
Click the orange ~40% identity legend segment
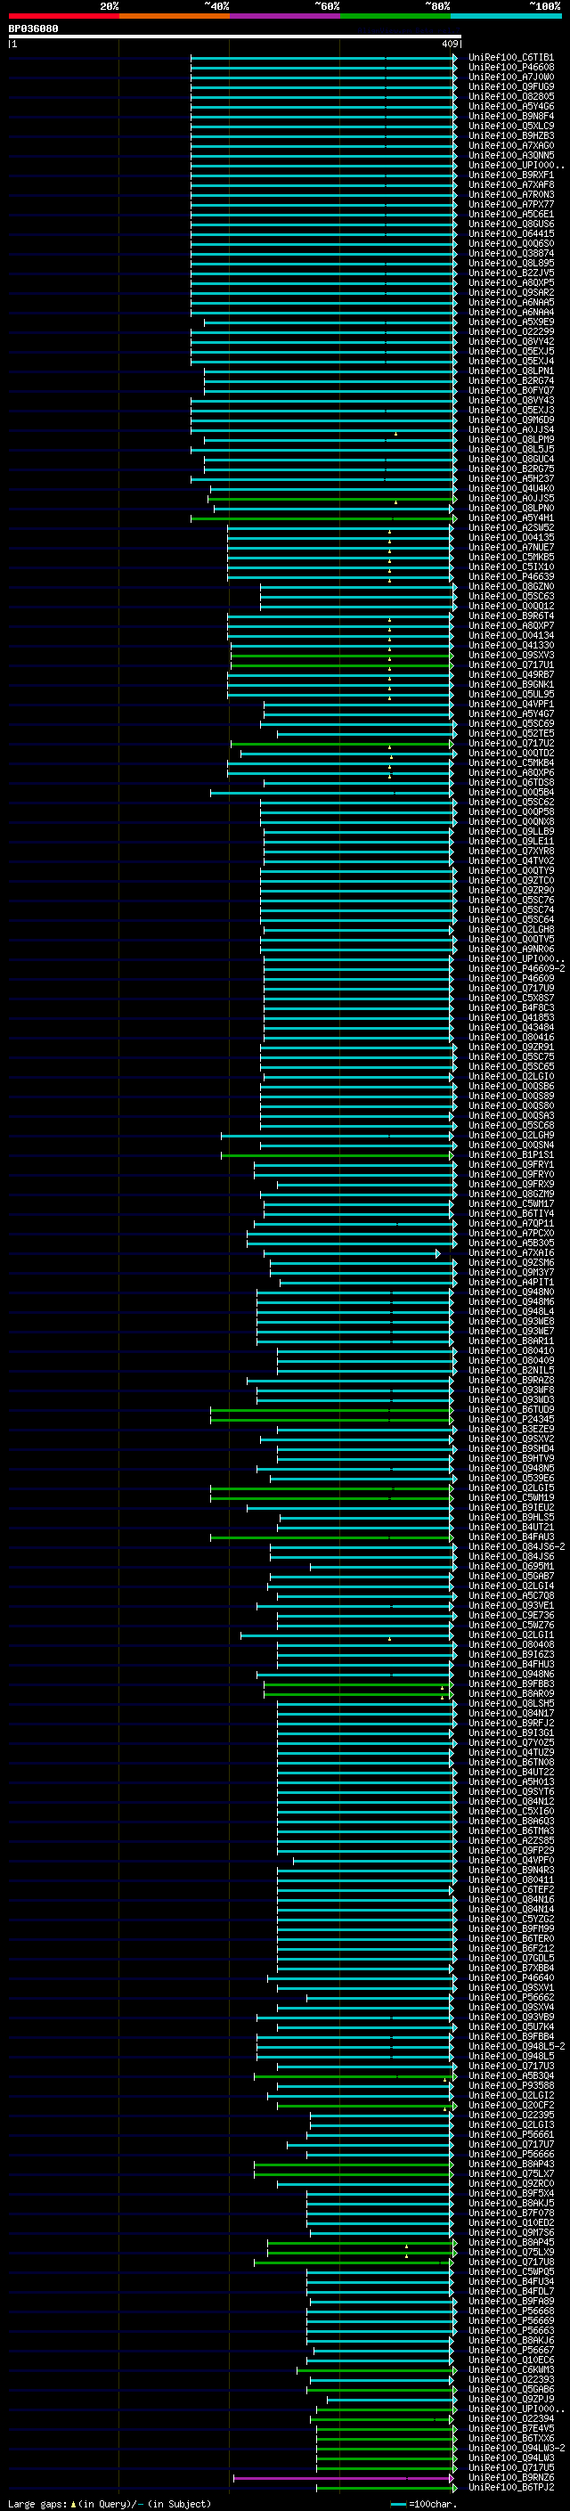point(175,17)
